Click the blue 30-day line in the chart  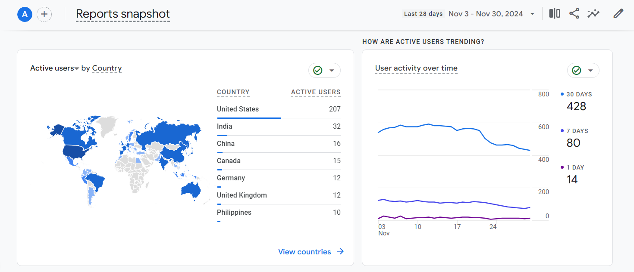[454, 127]
